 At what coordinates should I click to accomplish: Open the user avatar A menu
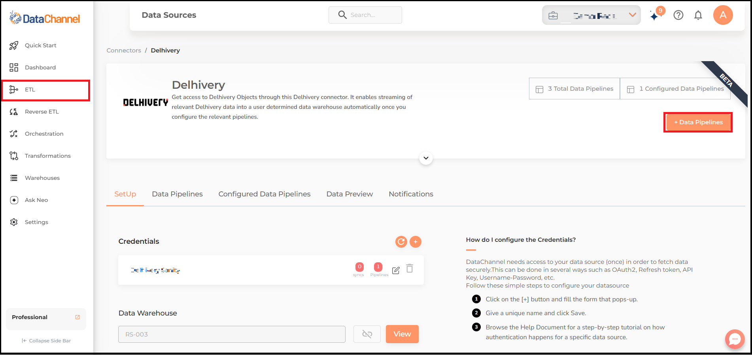tap(723, 15)
